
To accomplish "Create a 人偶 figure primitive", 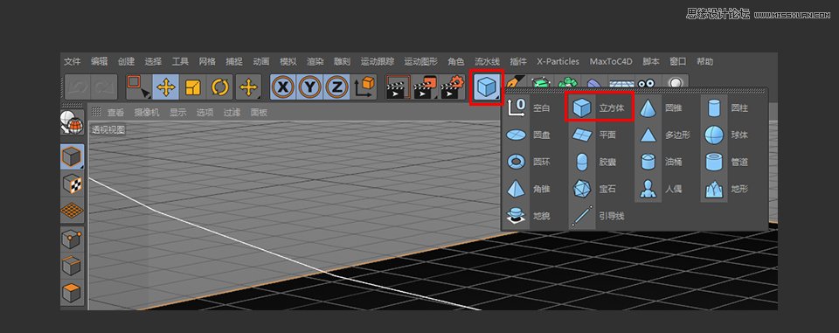I will coord(662,189).
